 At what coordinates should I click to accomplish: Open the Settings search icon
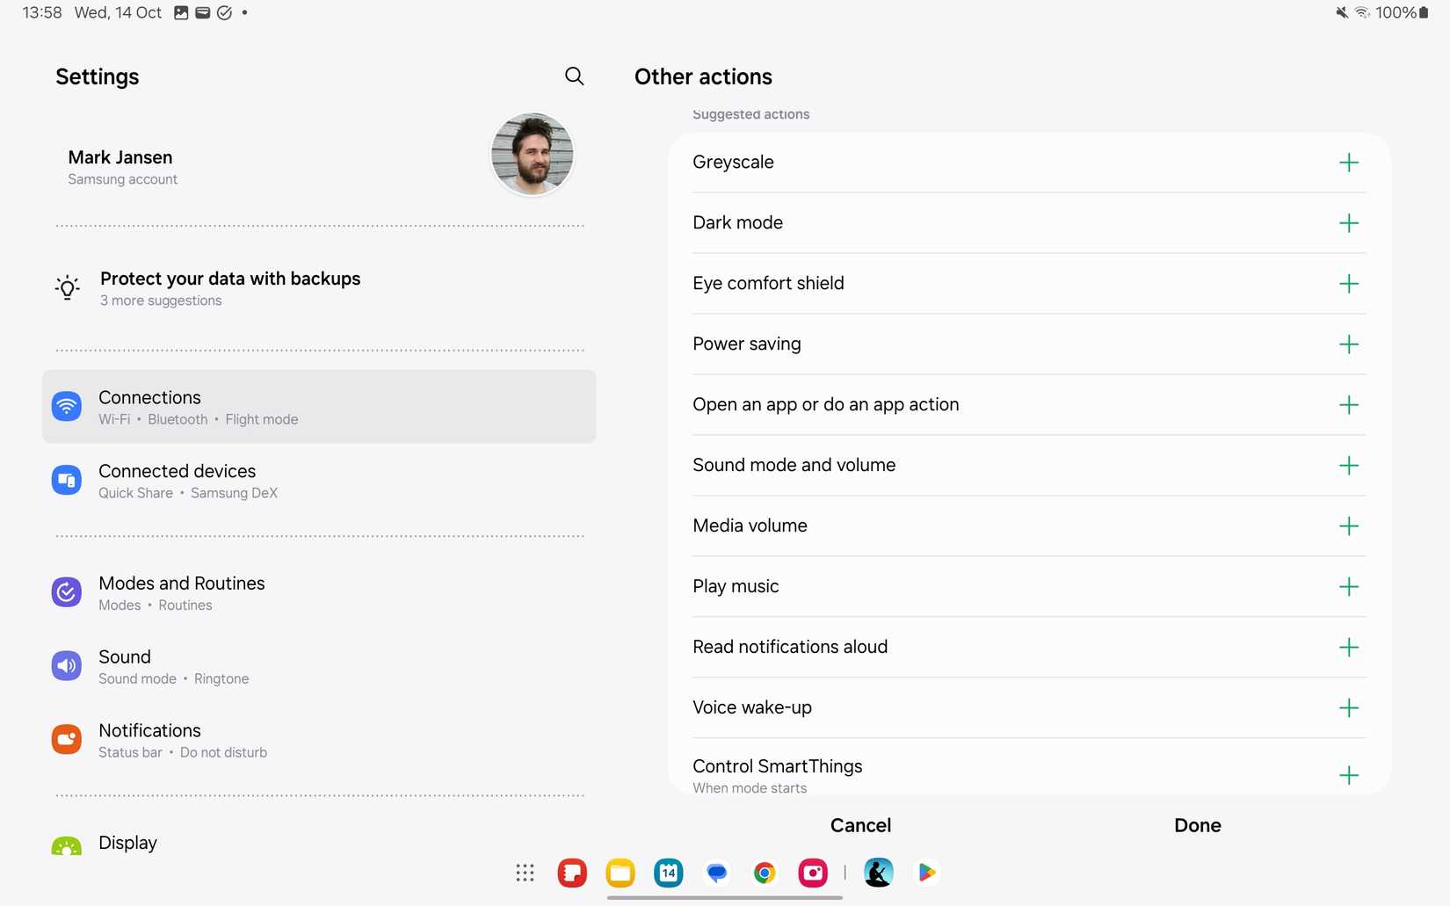[x=574, y=76]
